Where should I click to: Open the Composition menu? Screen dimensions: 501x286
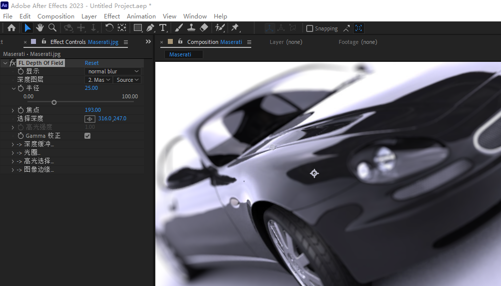[x=56, y=16]
